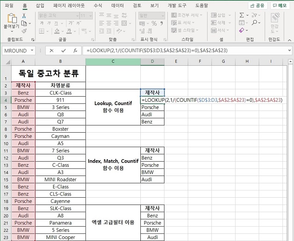Select the entire sheet corner triangle

tap(8, 62)
